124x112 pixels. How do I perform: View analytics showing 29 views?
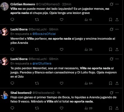click(88, 108)
